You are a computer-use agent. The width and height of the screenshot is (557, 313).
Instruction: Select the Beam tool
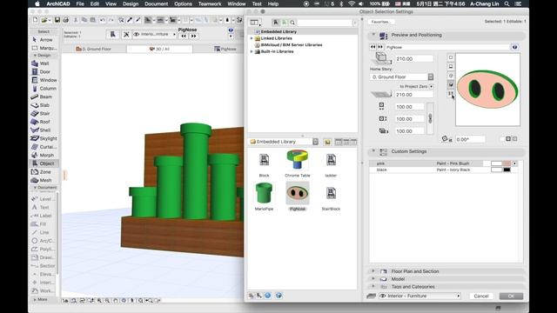coord(44,97)
